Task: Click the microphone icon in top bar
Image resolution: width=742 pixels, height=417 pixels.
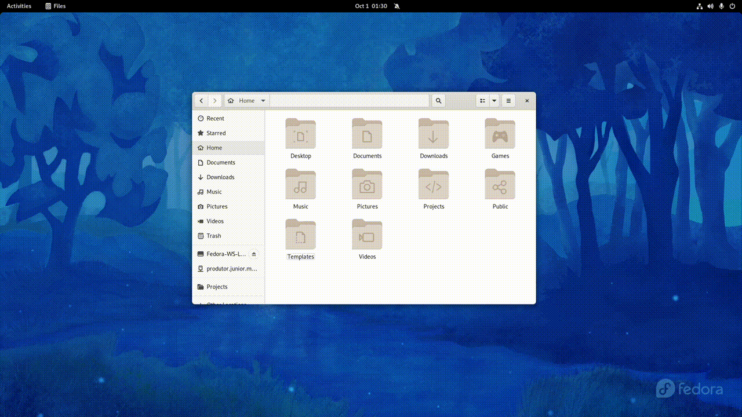Action: click(x=722, y=6)
